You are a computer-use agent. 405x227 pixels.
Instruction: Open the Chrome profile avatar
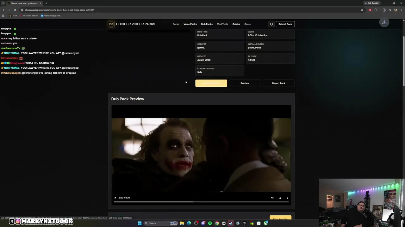point(395,10)
